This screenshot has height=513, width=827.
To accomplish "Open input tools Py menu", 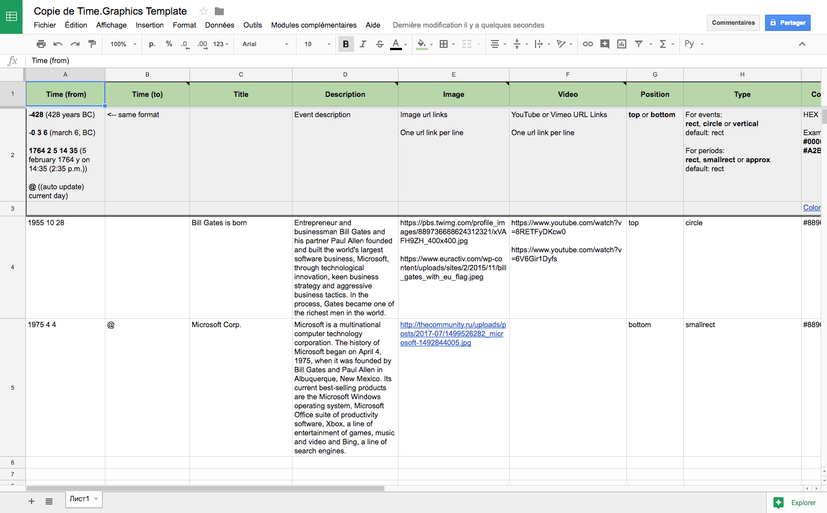I will (693, 44).
